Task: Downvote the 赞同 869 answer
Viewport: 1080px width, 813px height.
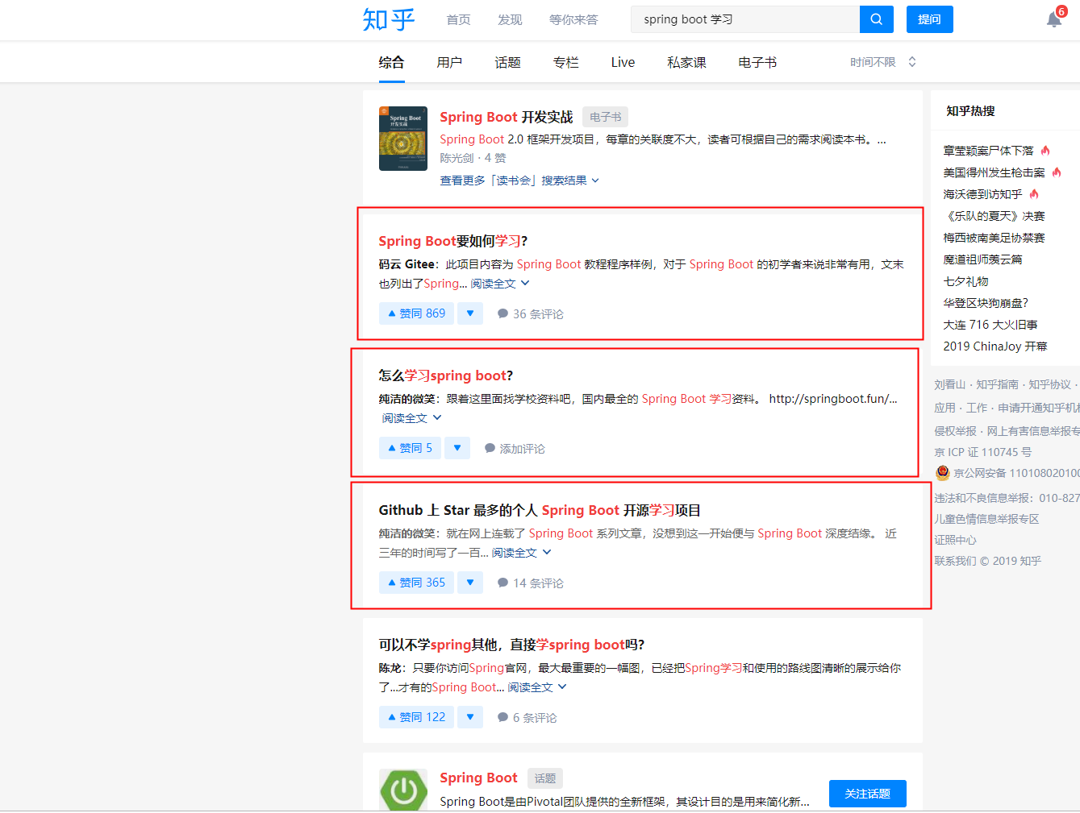Action: [470, 313]
